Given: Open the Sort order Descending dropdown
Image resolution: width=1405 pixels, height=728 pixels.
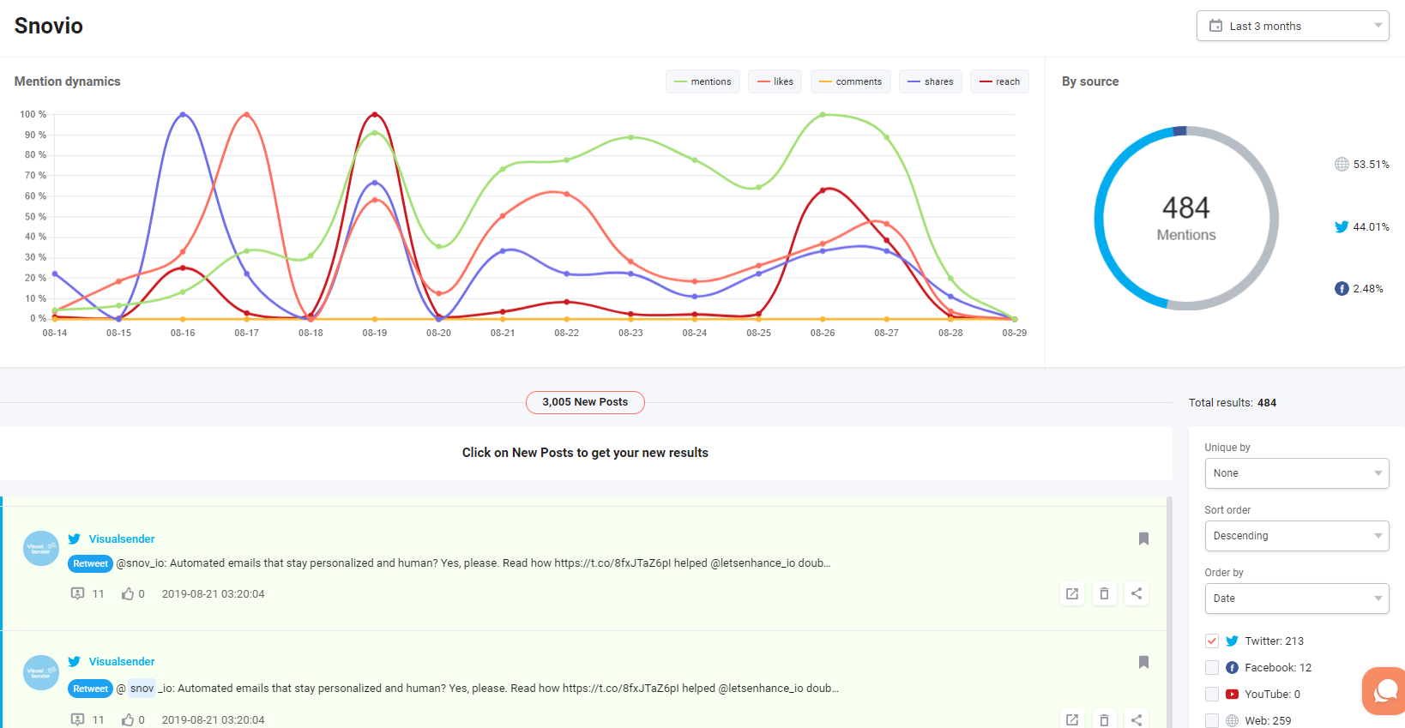Looking at the screenshot, I should click(1296, 536).
